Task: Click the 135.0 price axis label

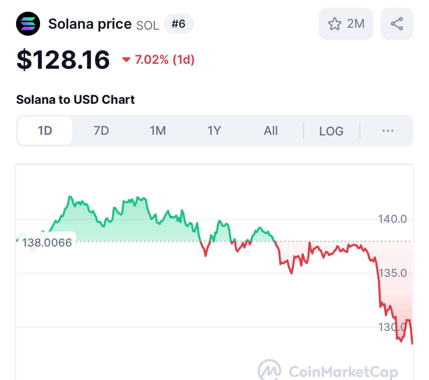Action: (393, 273)
